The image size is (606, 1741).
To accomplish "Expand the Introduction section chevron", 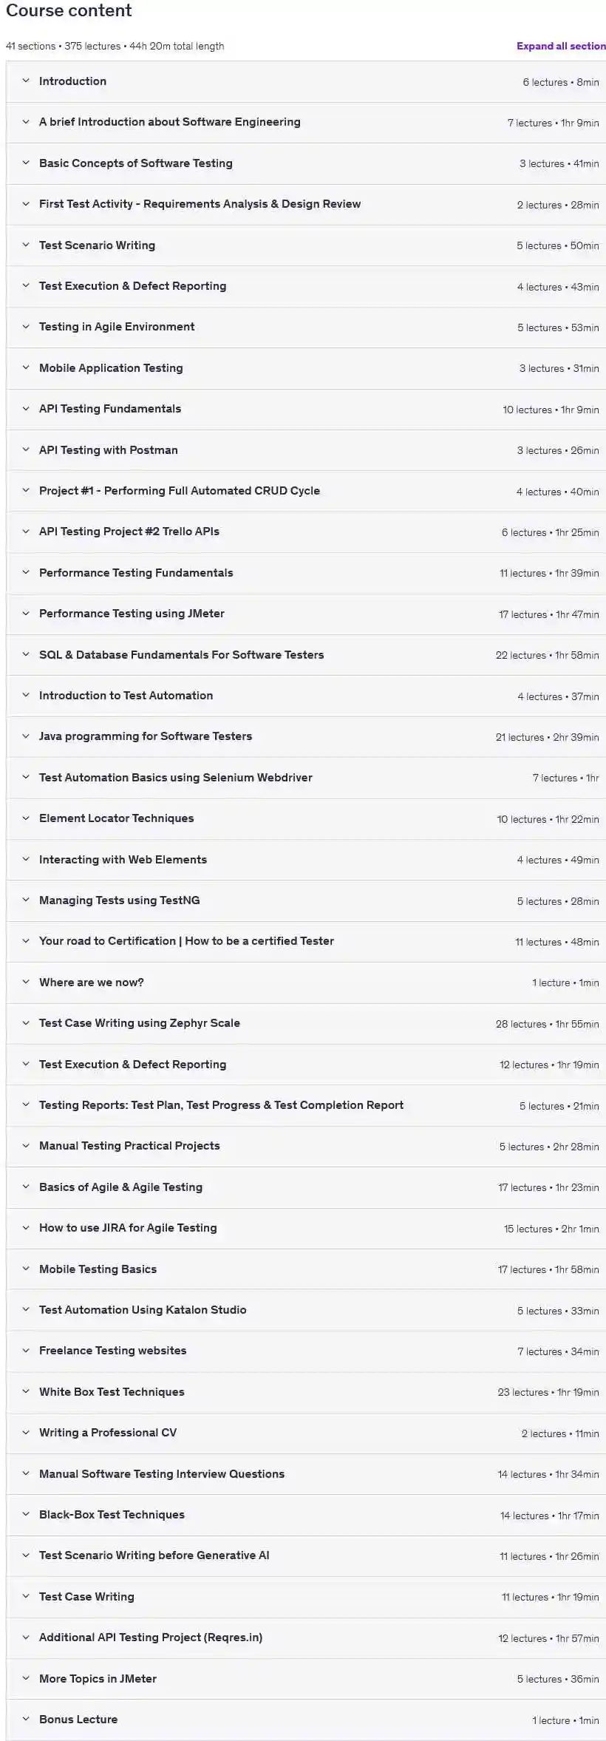I will pyautogui.click(x=25, y=81).
